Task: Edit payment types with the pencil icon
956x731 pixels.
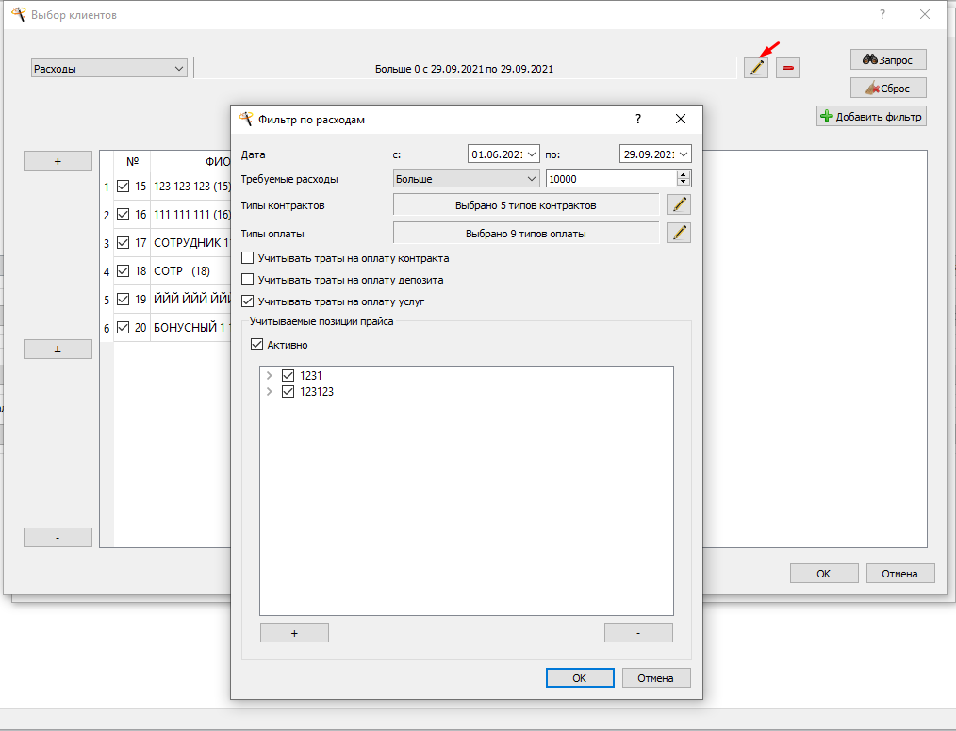Action: (679, 233)
